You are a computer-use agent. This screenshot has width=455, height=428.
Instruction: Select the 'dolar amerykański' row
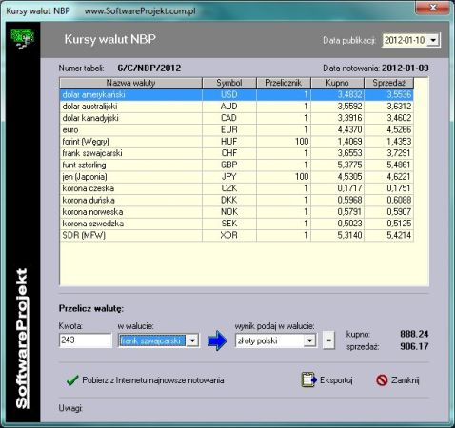click(236, 95)
